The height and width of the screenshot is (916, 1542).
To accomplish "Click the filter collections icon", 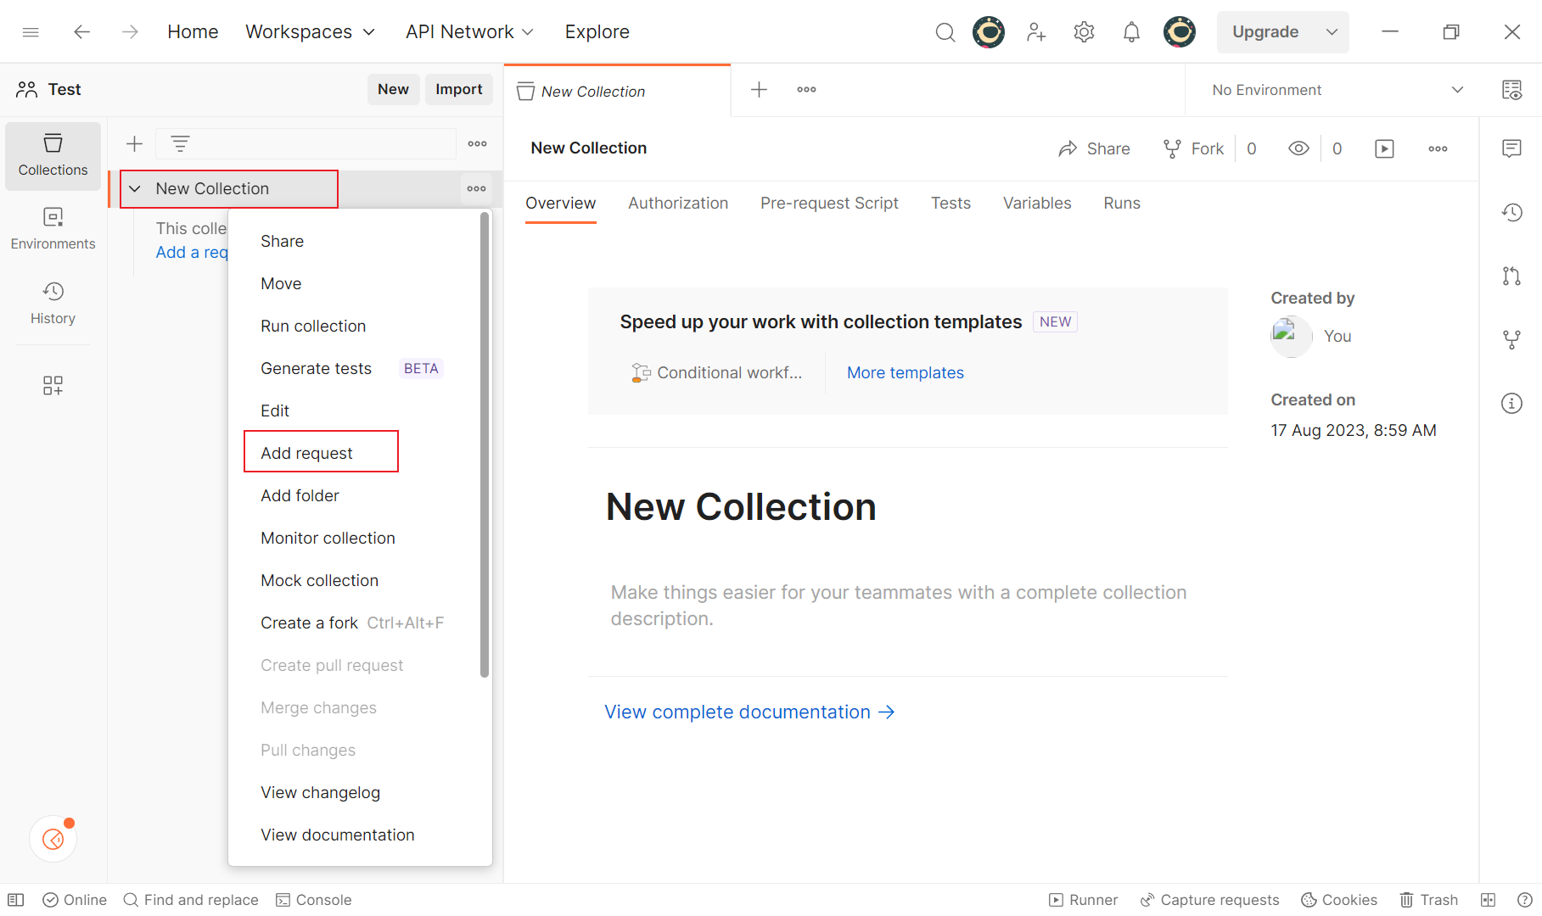I will (180, 144).
